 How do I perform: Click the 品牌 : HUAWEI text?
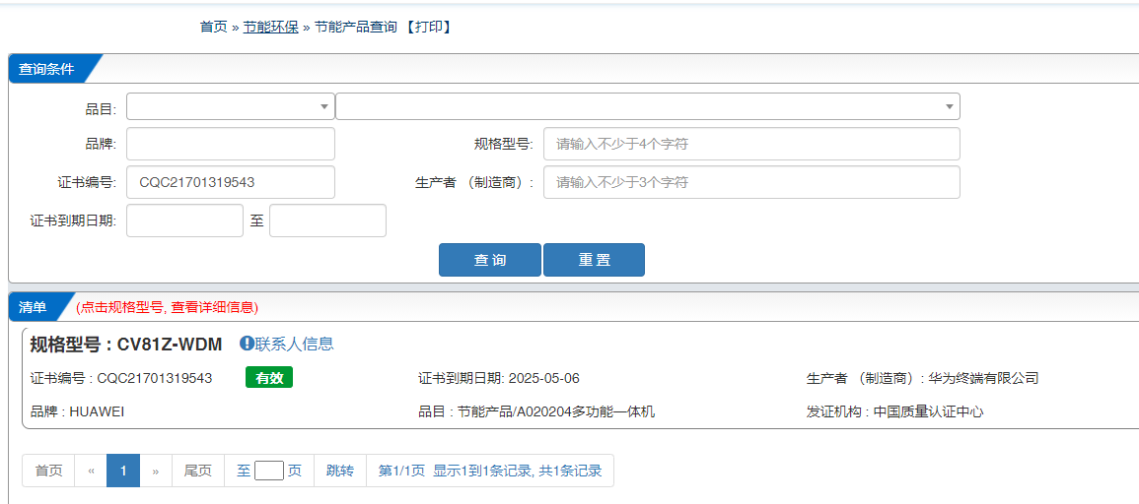point(78,411)
